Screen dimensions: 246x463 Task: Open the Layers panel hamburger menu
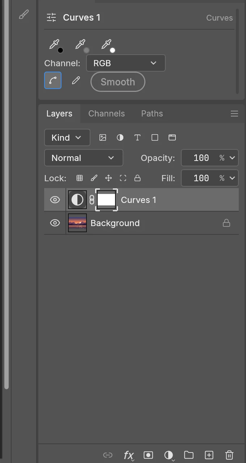tap(234, 114)
